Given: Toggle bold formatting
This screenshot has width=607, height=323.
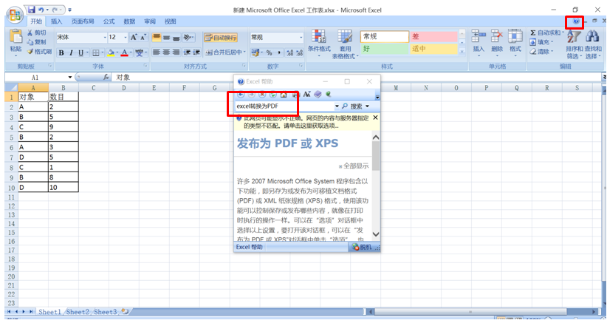Looking at the screenshot, I should [x=61, y=52].
